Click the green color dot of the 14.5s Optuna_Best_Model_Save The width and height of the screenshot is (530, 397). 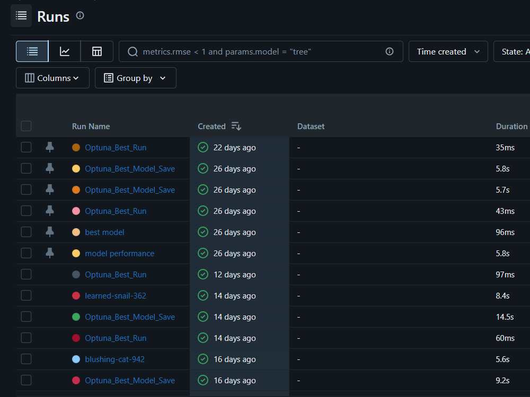(76, 317)
